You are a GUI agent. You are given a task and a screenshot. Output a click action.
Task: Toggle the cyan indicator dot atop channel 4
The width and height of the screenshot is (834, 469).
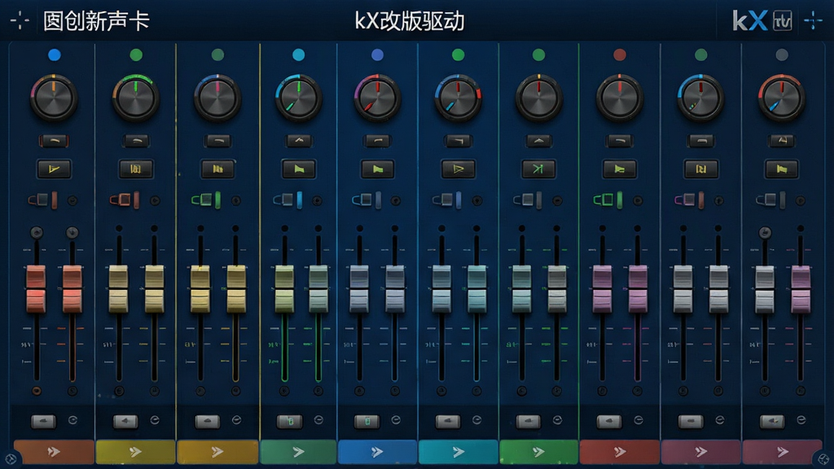point(298,55)
